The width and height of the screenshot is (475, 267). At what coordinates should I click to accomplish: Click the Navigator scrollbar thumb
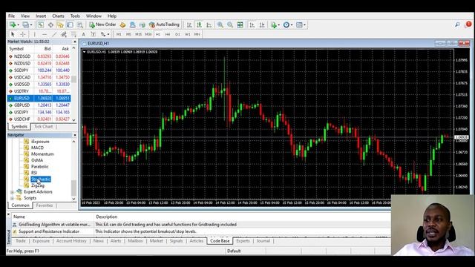coord(73,188)
